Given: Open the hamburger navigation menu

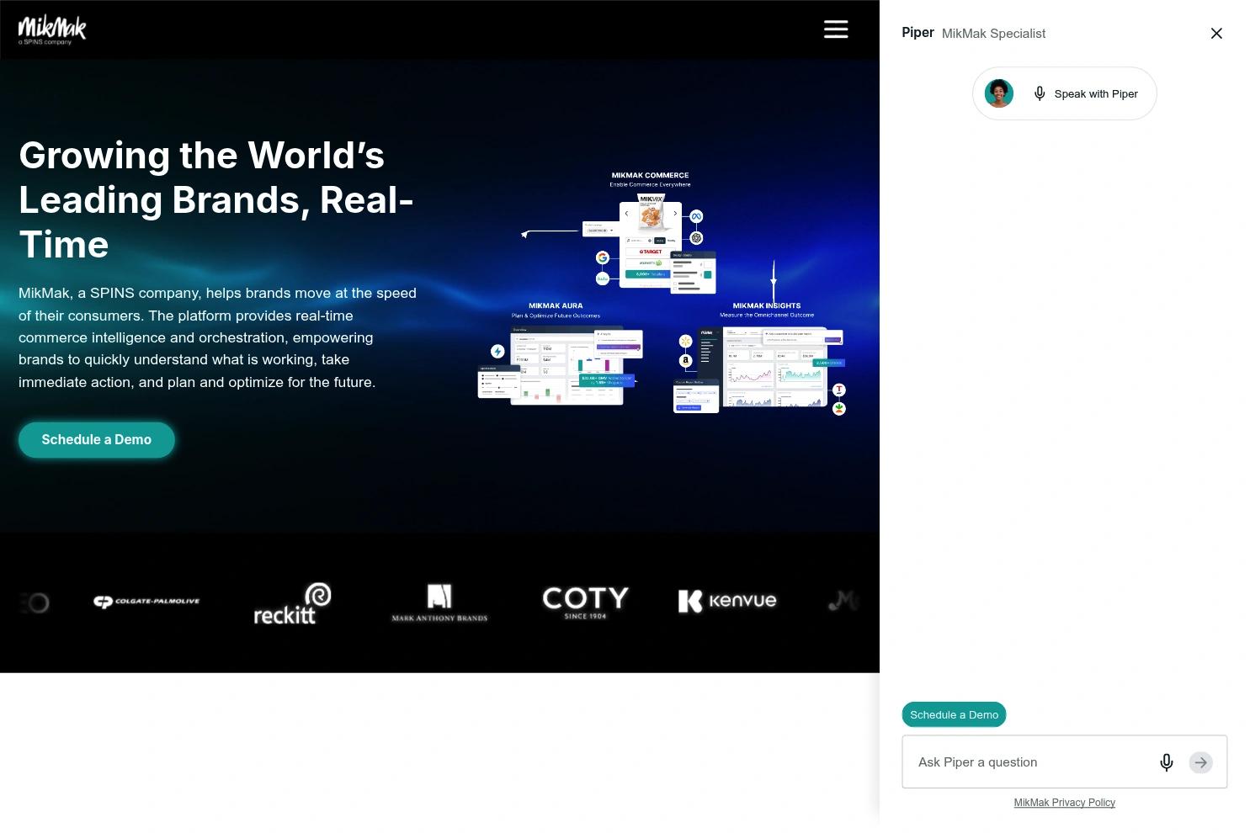Looking at the screenshot, I should pos(836,29).
